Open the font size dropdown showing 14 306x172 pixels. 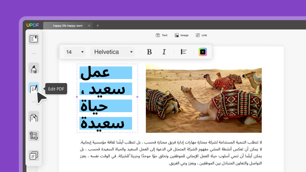pos(74,52)
